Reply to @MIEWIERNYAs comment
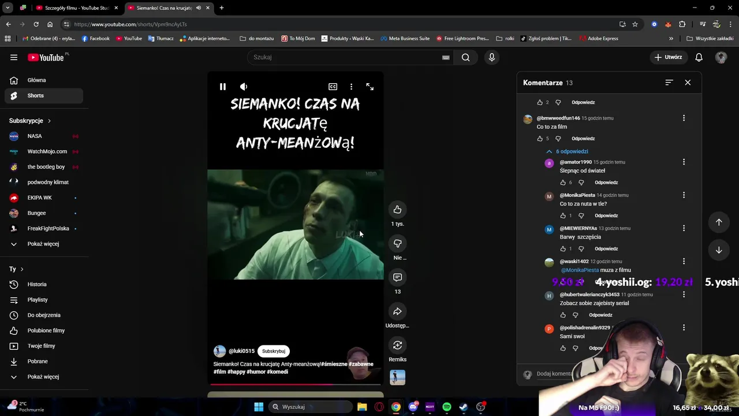 coord(606,249)
